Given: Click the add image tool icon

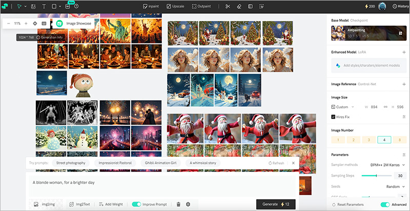Looking at the screenshot, I should pos(33,6).
